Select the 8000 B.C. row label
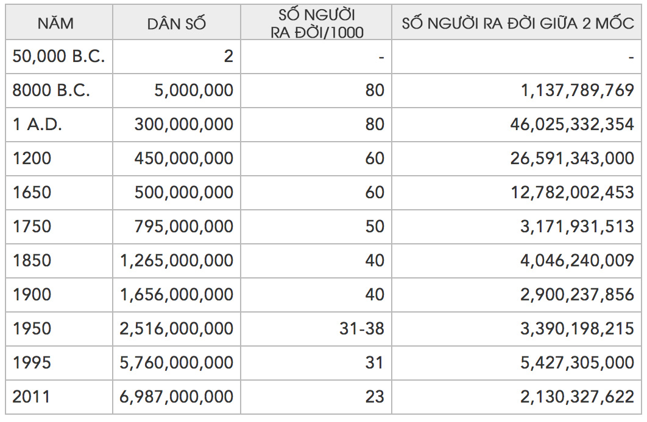Viewport: 647px width, 422px height. pos(51,90)
